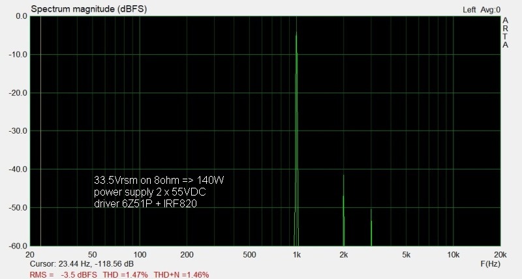
Task: Click the 3 kHz third harmonic peak
Action: [371, 227]
